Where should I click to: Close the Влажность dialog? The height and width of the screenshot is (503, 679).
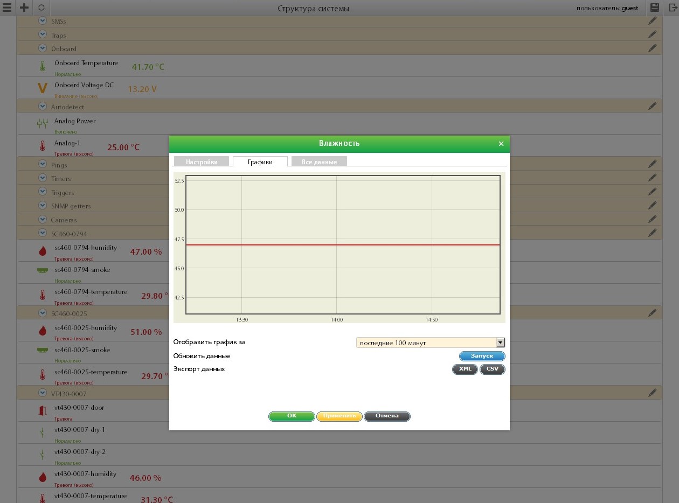pyautogui.click(x=501, y=144)
